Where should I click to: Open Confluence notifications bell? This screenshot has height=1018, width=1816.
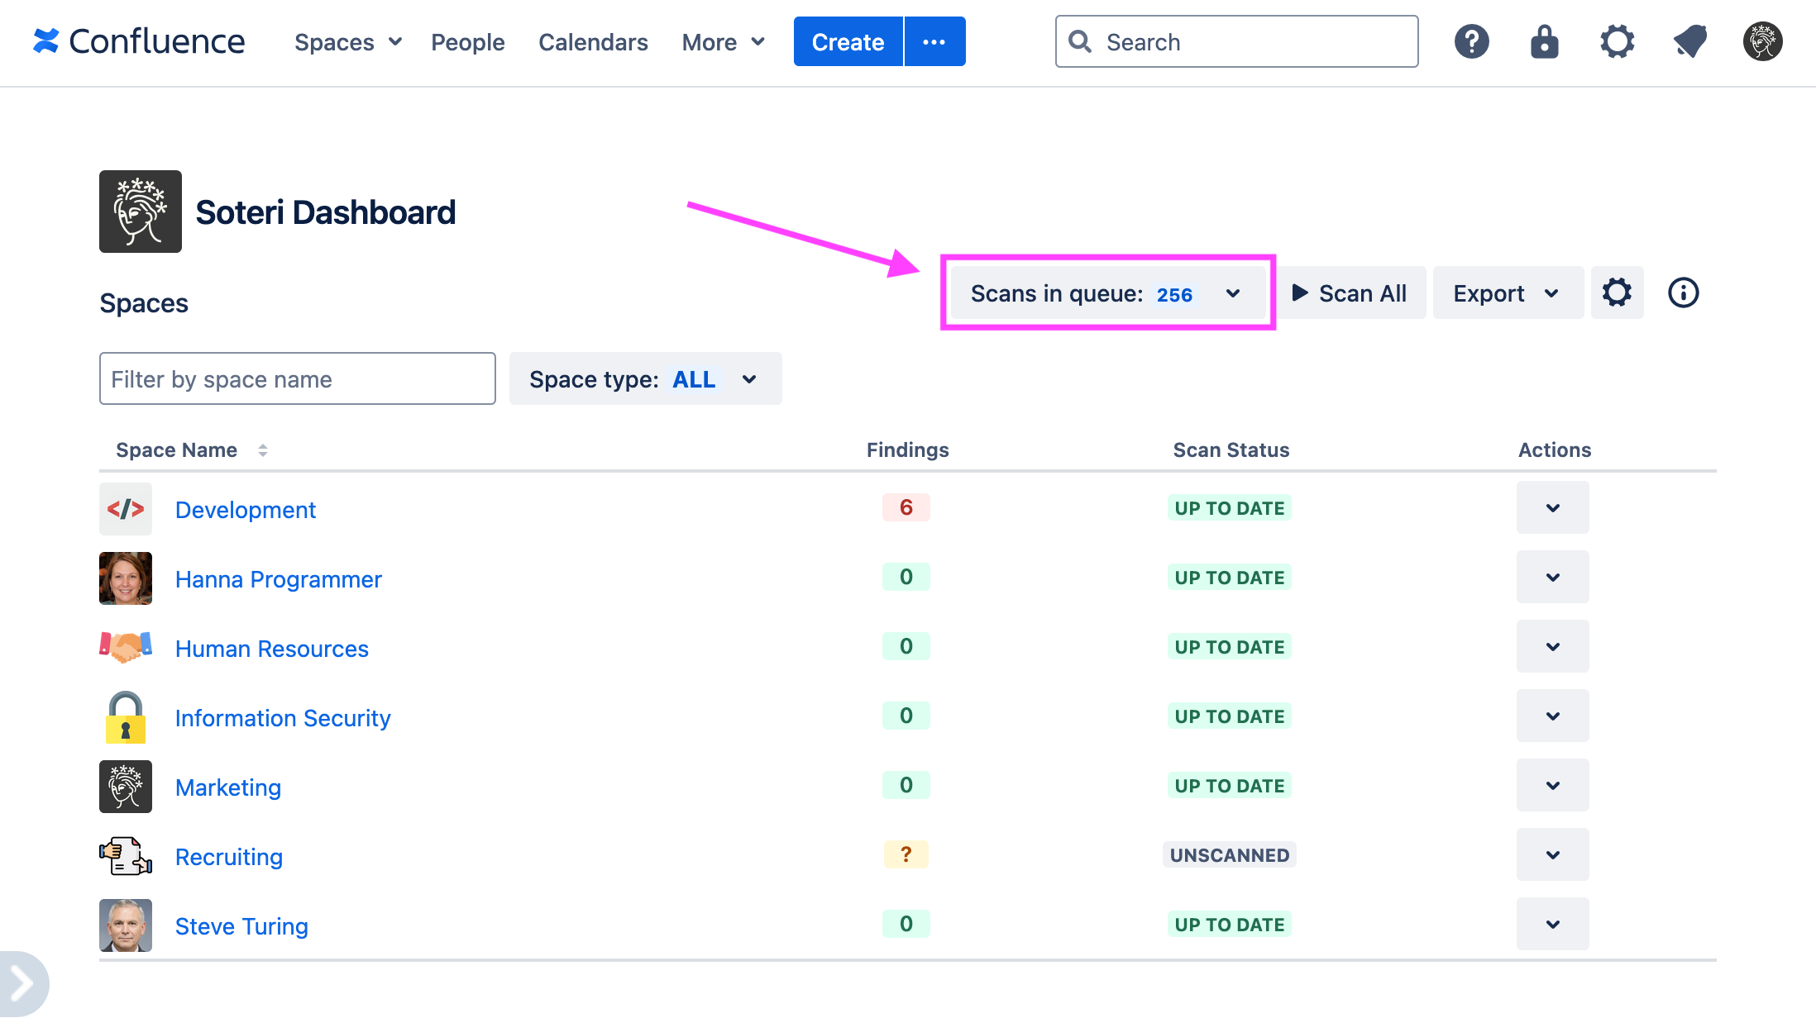click(1689, 41)
